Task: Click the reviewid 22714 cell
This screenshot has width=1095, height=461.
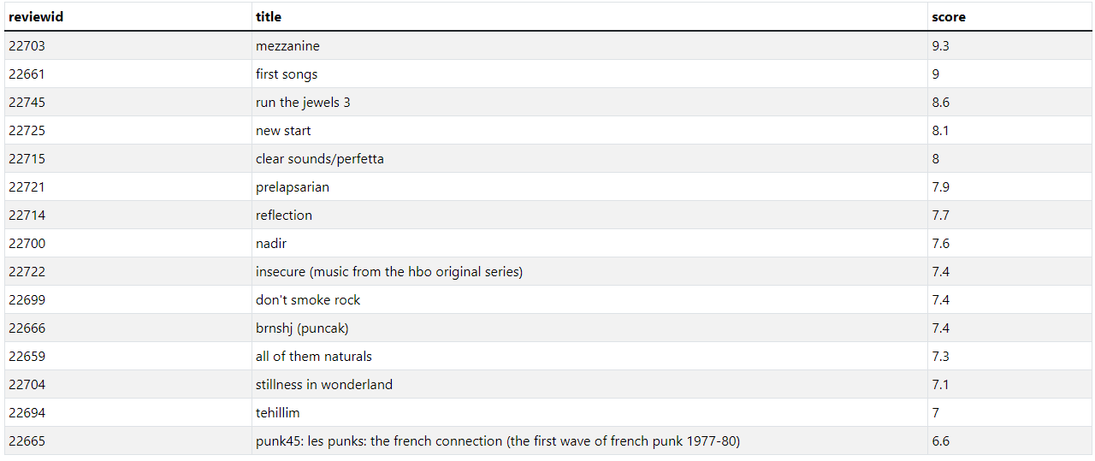Action: [128, 216]
